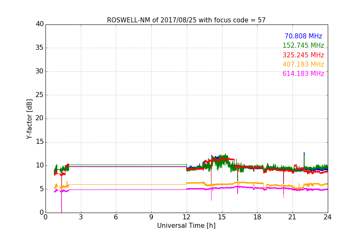364x243 pixels.
Task: Select the 325.245 MHz legend label
Action: click(303, 55)
